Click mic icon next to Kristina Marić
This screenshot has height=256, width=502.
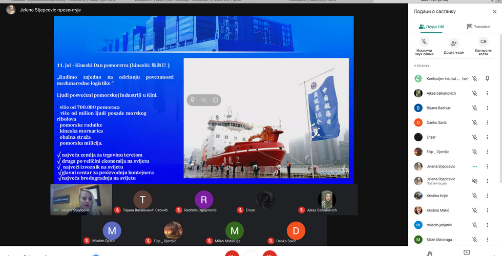(x=475, y=210)
